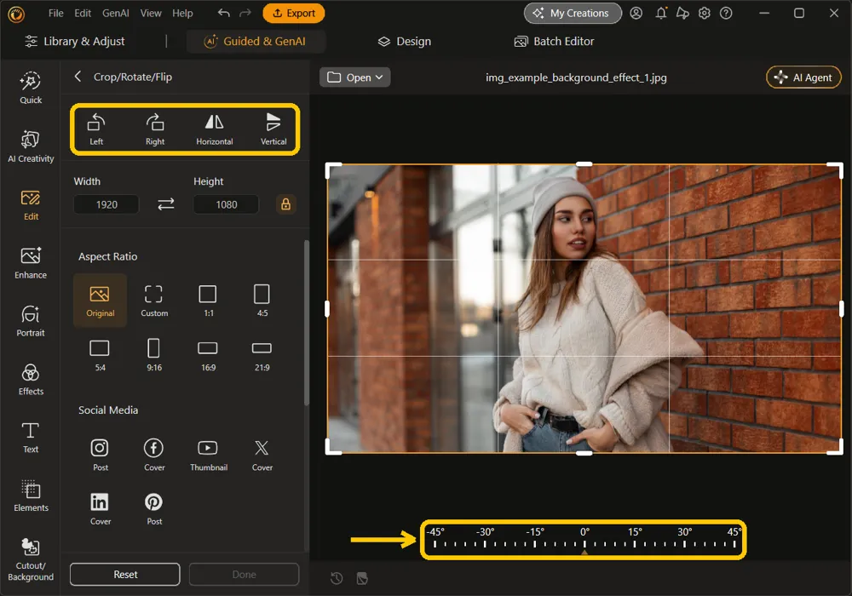Flip image Horizontal

(214, 129)
